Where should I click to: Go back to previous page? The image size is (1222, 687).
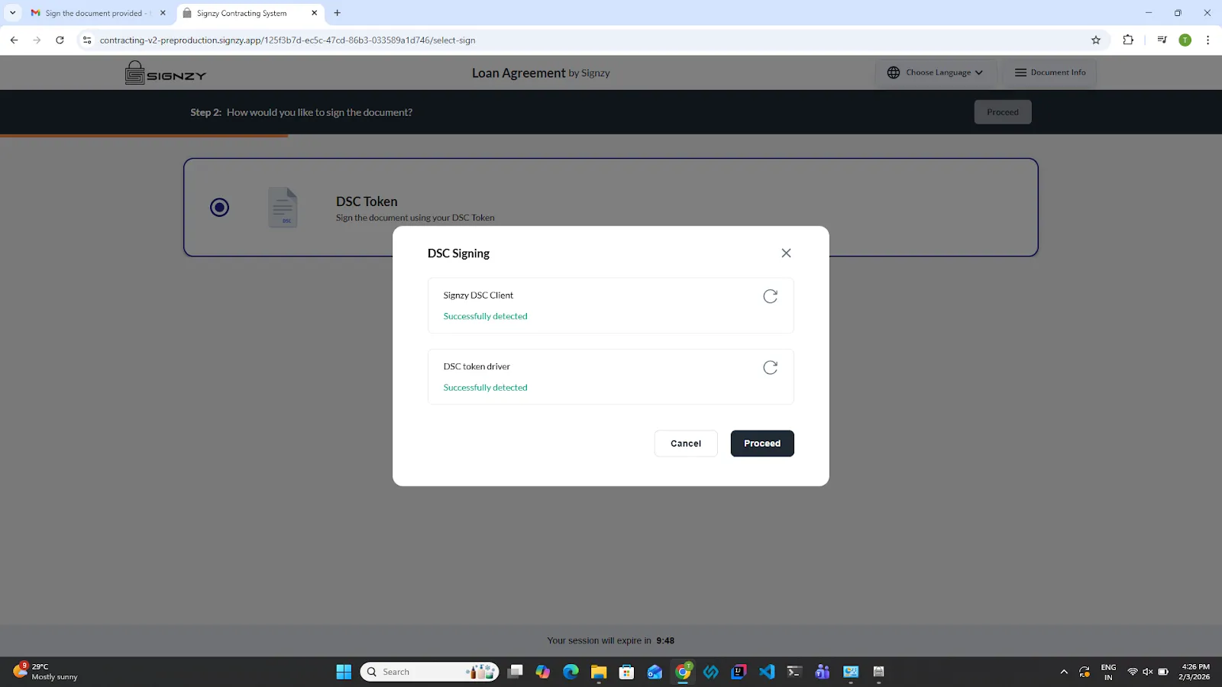click(14, 40)
